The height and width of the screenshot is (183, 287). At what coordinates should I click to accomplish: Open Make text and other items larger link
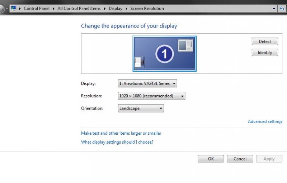(x=121, y=133)
